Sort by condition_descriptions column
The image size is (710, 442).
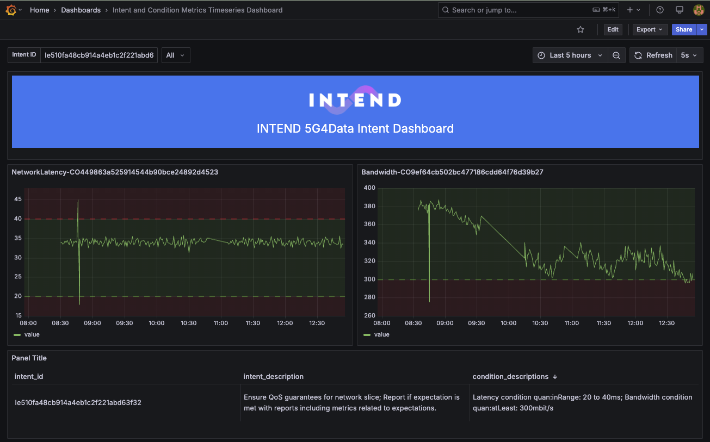pos(510,376)
